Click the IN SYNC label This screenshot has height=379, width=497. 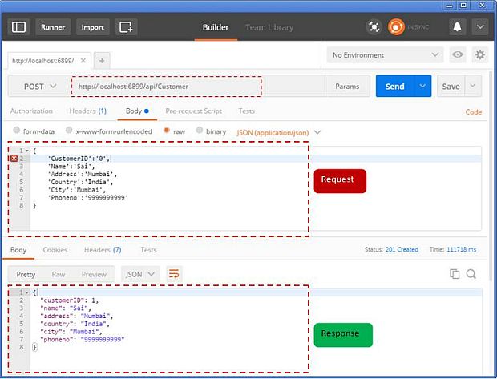pos(418,27)
